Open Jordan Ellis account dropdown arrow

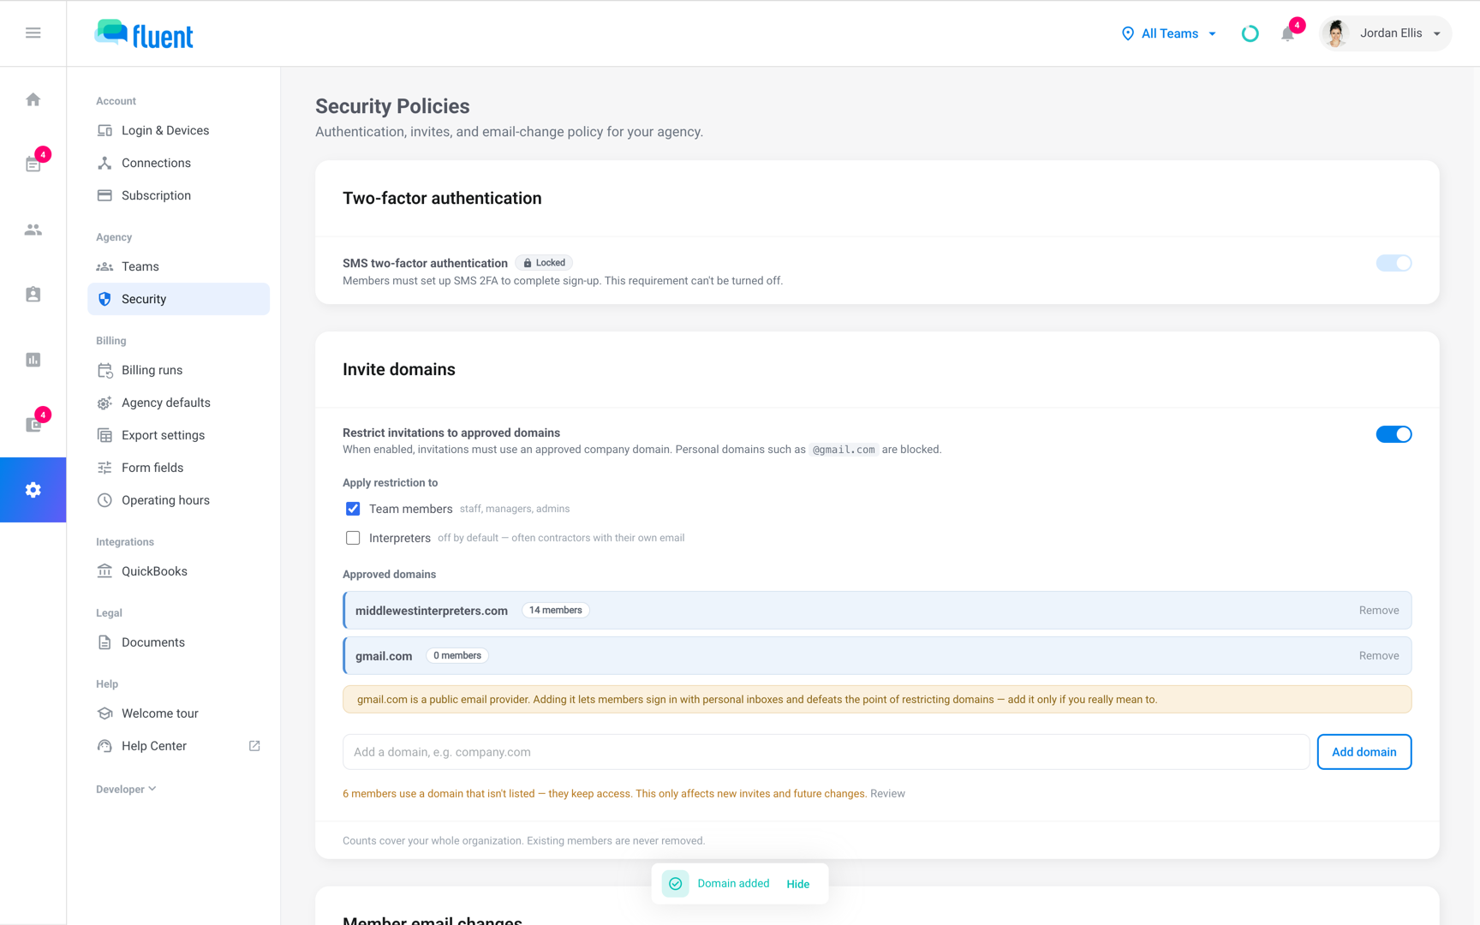pos(1437,34)
